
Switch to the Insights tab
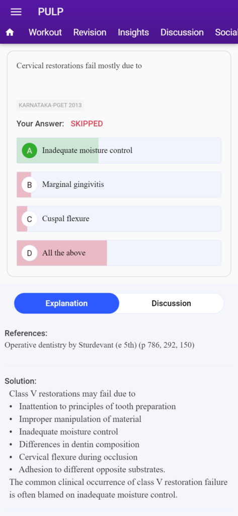[133, 32]
